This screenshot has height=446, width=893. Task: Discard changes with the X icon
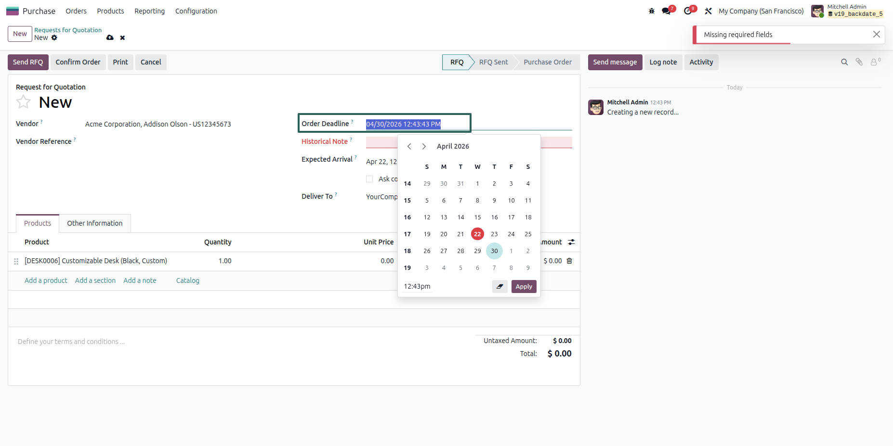(122, 38)
